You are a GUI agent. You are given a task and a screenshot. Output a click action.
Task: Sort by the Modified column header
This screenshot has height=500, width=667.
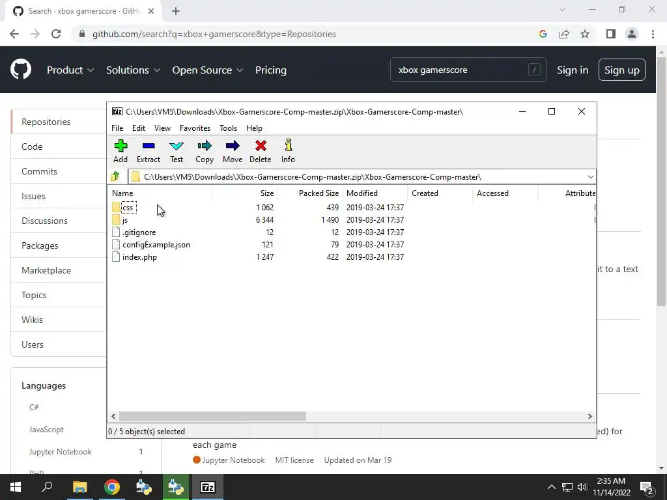(375, 193)
